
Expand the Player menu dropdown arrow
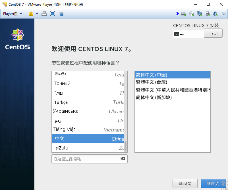(x=21, y=14)
